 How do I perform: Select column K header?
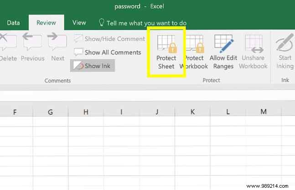pos(192,112)
